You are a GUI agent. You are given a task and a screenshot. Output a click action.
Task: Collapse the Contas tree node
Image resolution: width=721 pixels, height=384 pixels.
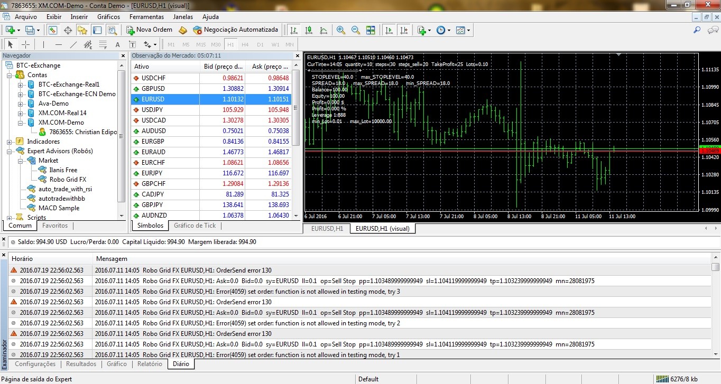point(10,75)
